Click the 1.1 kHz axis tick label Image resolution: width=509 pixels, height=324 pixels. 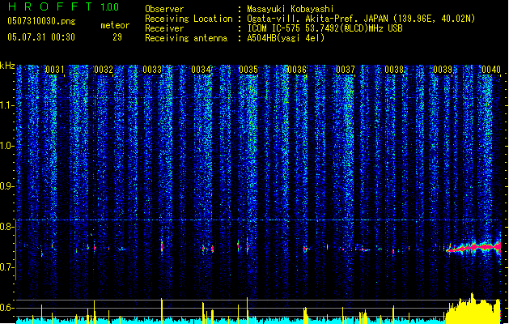7,105
